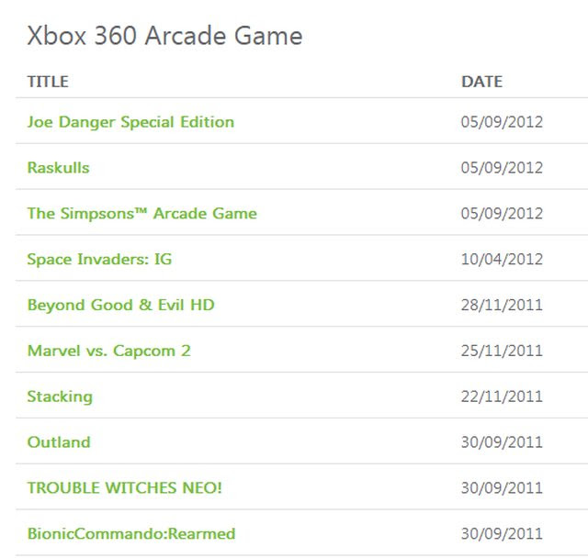Viewport: 588px width, 558px height.
Task: Select the 22/11/2011 date beside Stacking
Action: click(502, 396)
